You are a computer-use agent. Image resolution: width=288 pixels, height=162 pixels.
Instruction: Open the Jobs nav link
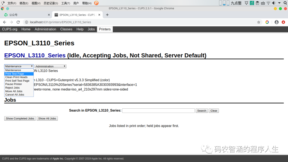pyautogui.click(x=91, y=29)
